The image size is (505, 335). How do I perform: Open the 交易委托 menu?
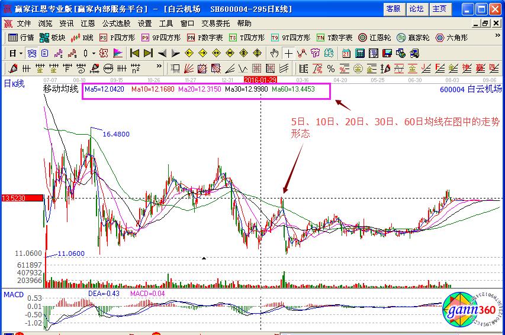216,24
